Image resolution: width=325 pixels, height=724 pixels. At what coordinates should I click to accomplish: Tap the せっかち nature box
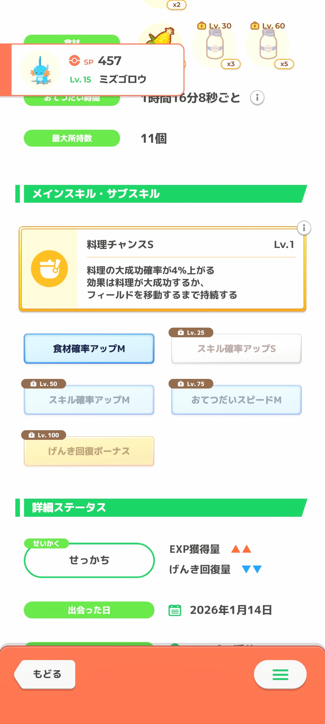coord(89,560)
